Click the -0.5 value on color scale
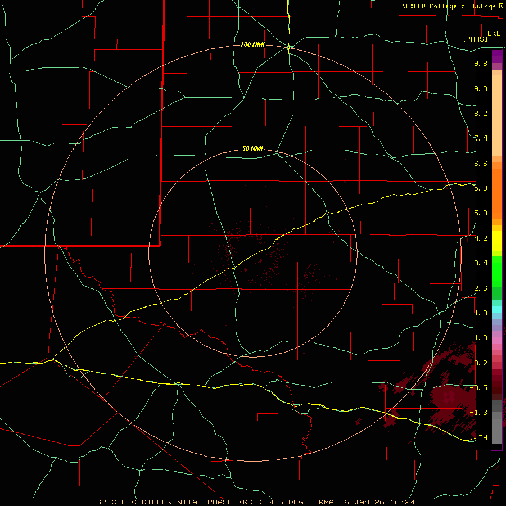 [x=478, y=387]
